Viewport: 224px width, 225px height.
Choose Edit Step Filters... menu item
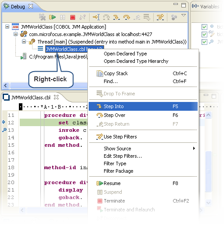143,156
